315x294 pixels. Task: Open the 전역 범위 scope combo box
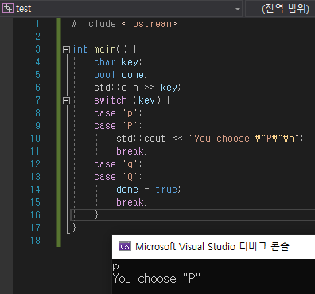(280, 9)
